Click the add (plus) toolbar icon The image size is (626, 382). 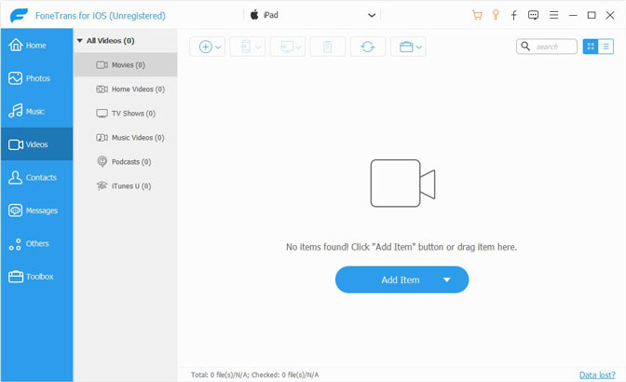pos(205,47)
